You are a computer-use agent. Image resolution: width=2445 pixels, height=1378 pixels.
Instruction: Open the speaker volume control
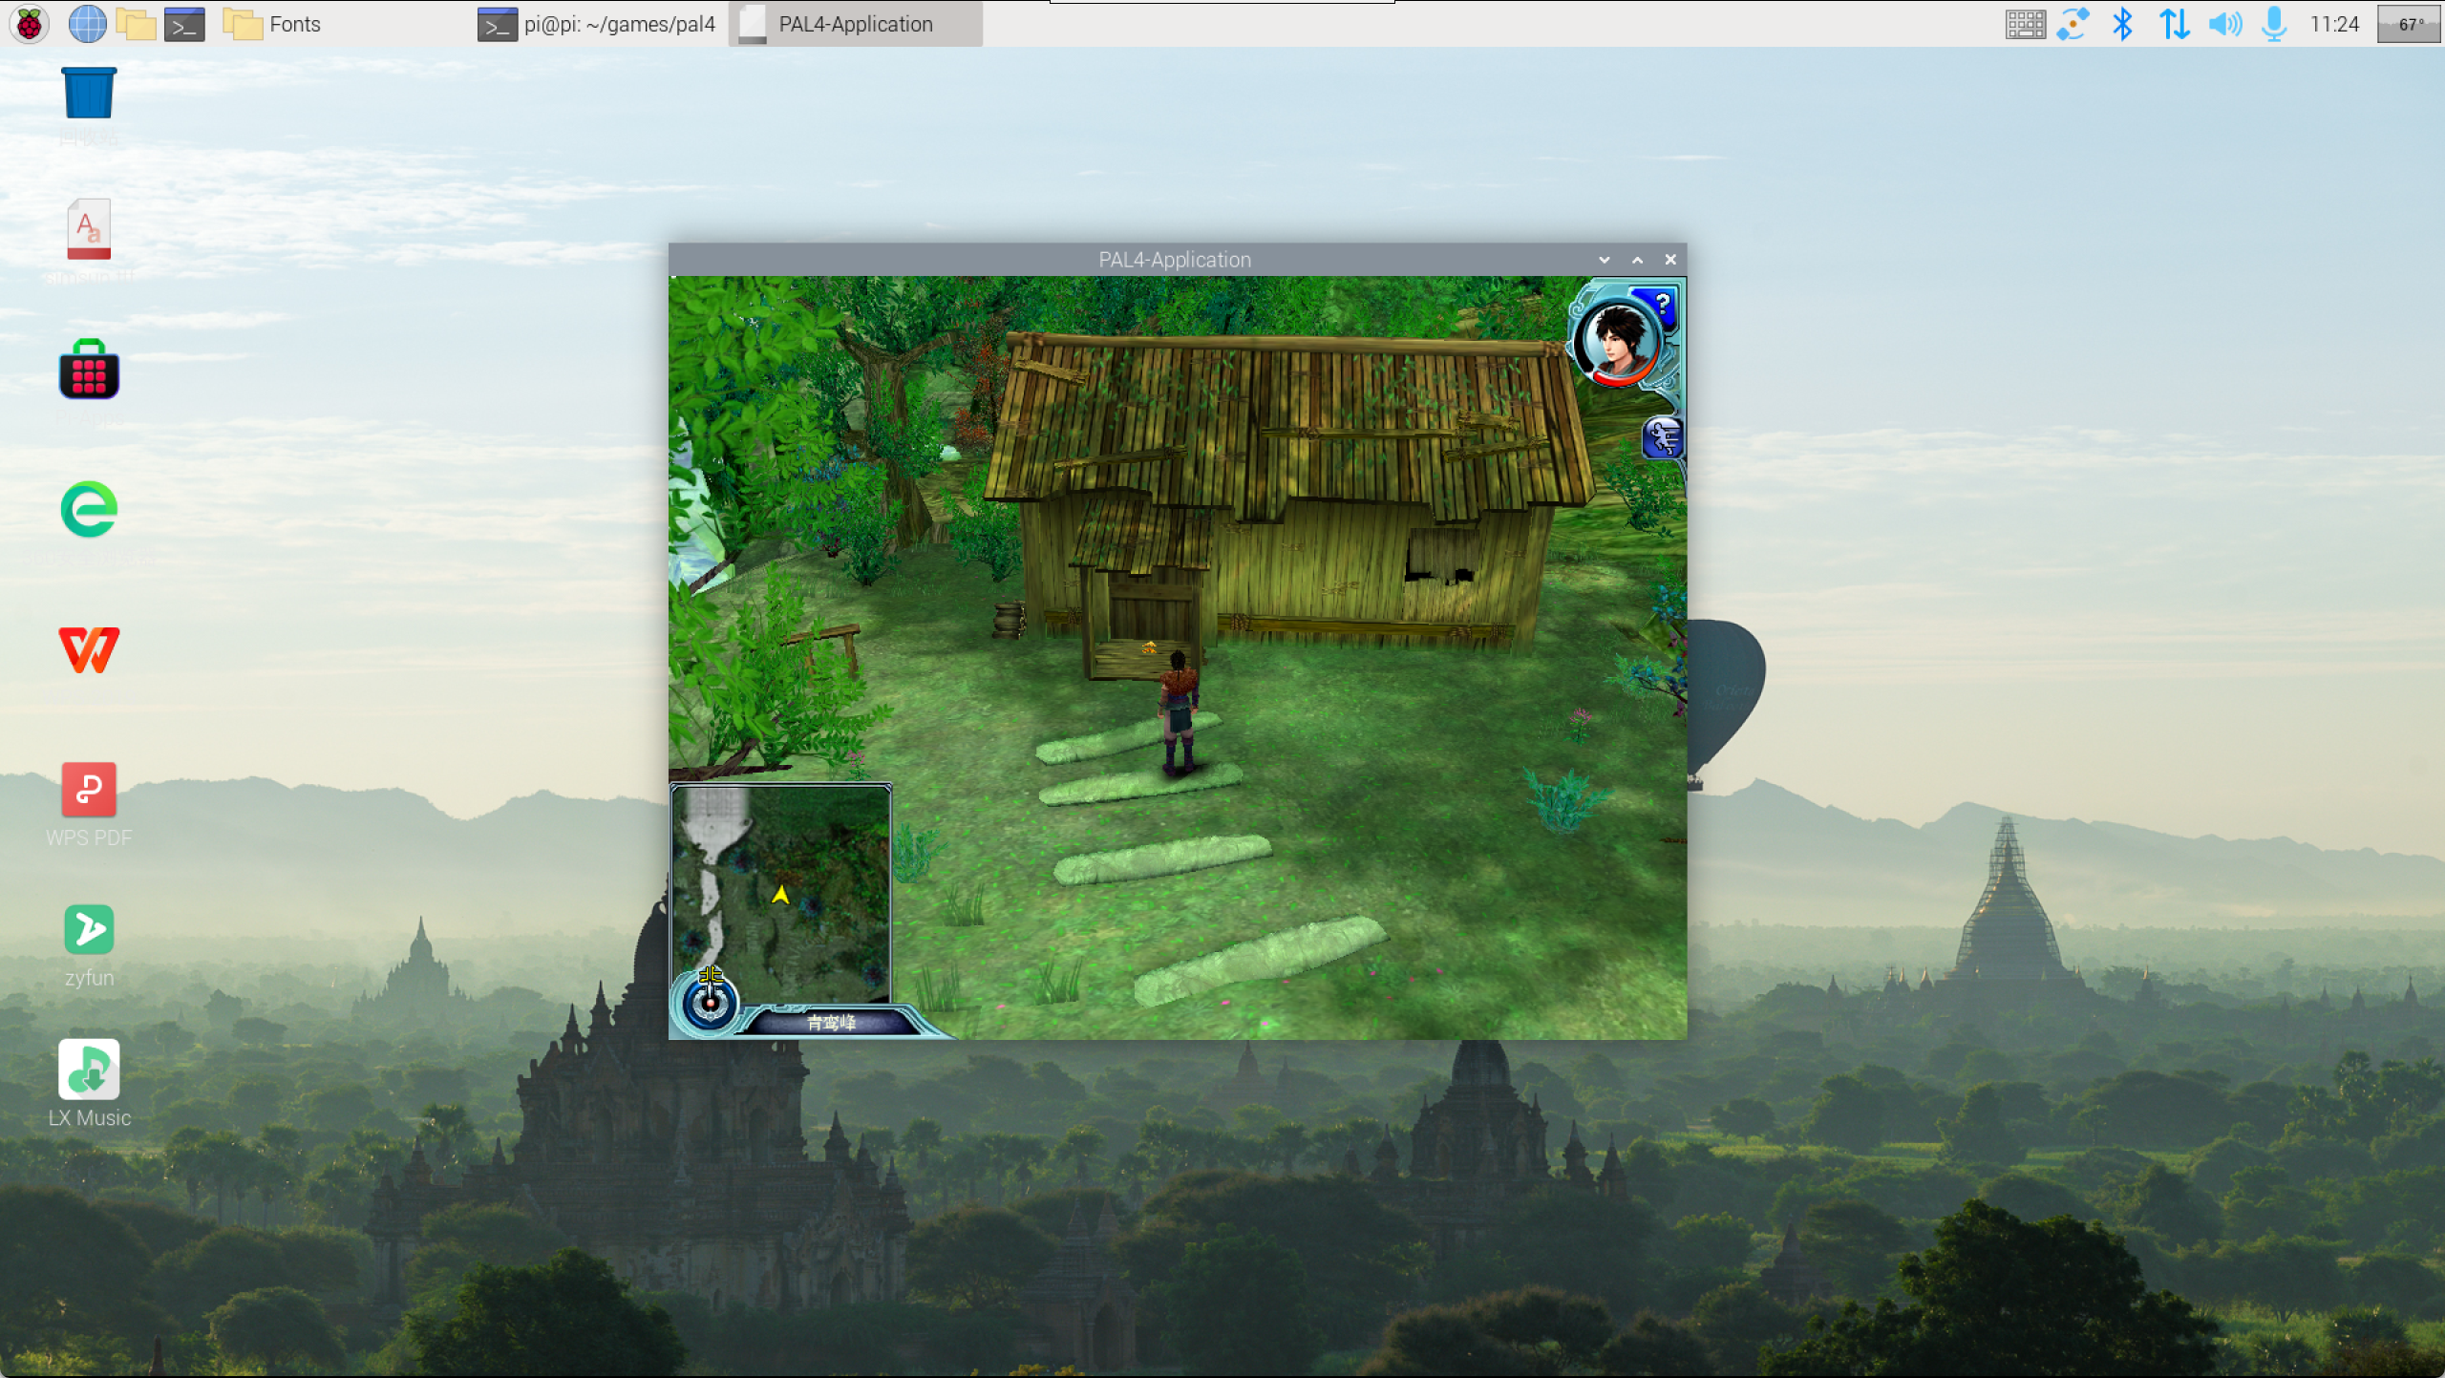pyautogui.click(x=2224, y=24)
